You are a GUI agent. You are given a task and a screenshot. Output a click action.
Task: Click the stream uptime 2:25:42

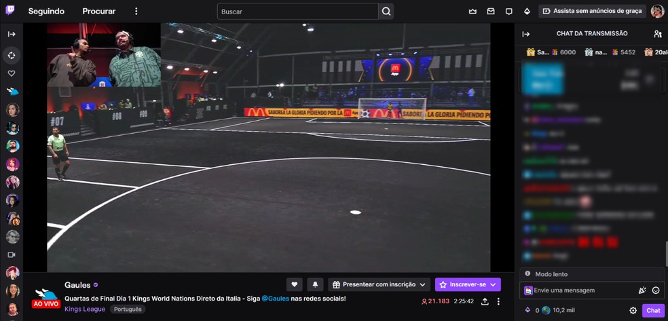[464, 301]
